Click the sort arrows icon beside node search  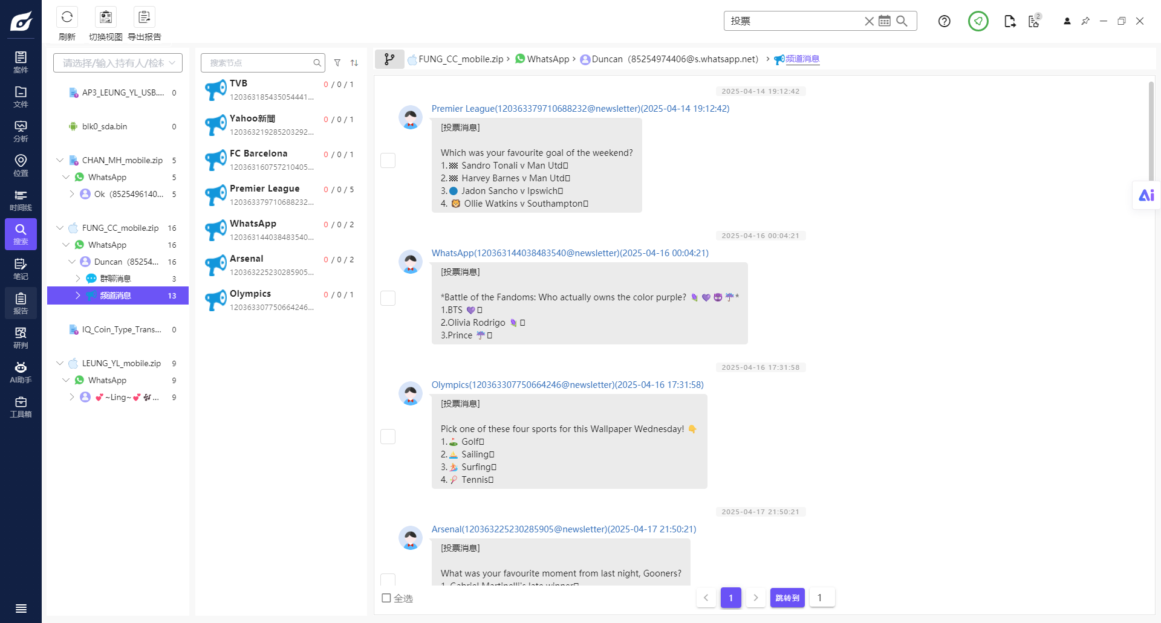pyautogui.click(x=354, y=63)
